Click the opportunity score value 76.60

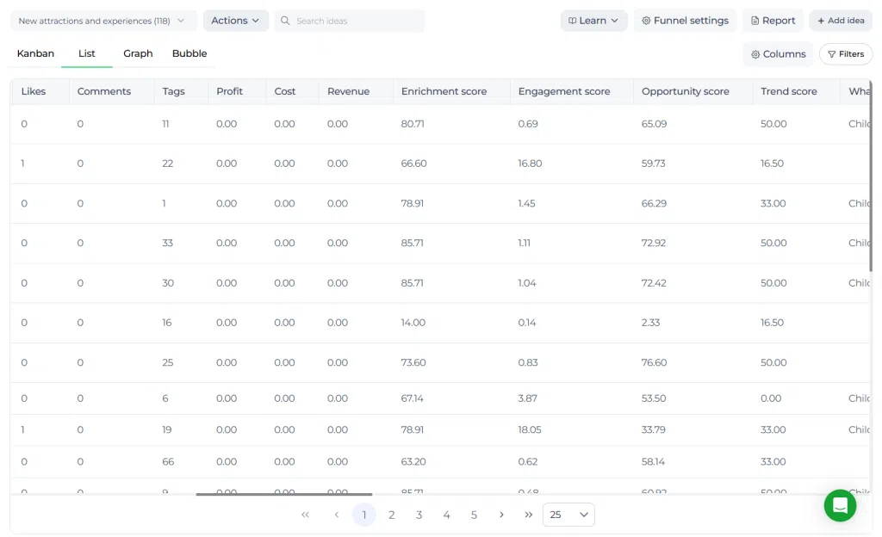(x=655, y=362)
